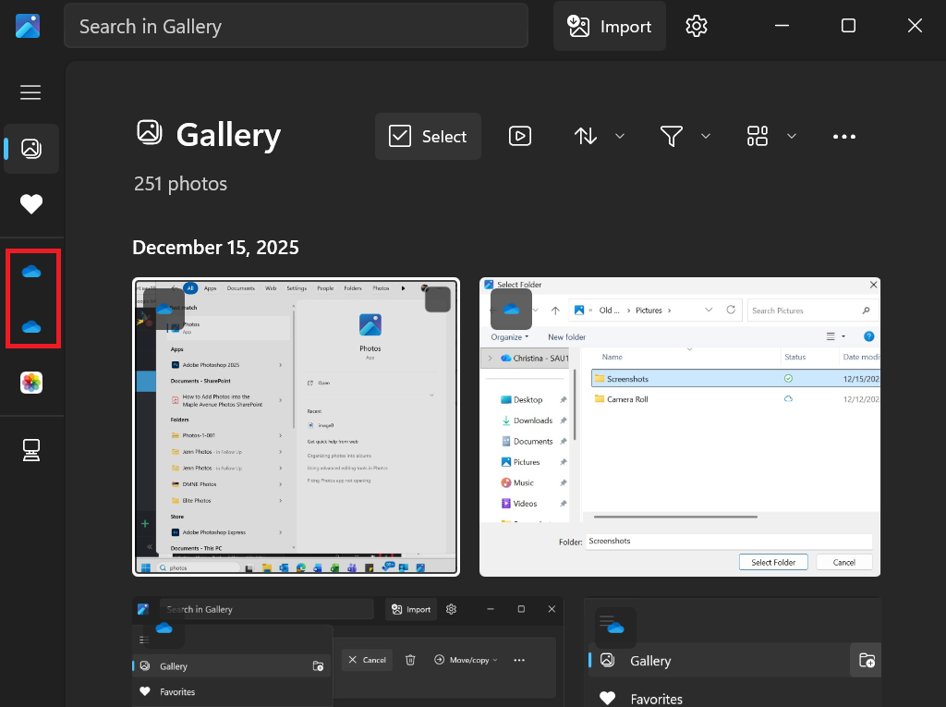Expand the sort order dropdown

[x=599, y=137]
